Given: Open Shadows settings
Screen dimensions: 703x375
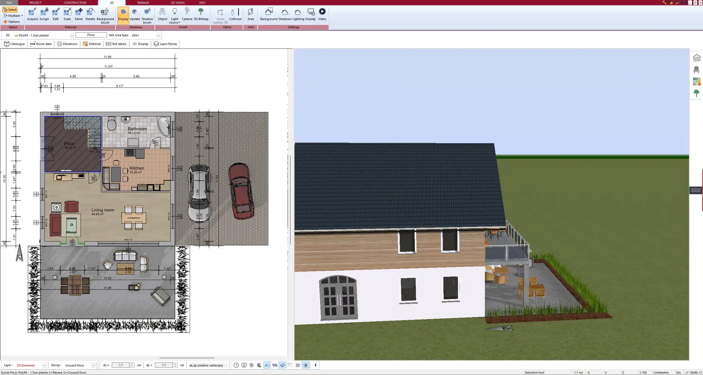Looking at the screenshot, I should click(x=285, y=14).
